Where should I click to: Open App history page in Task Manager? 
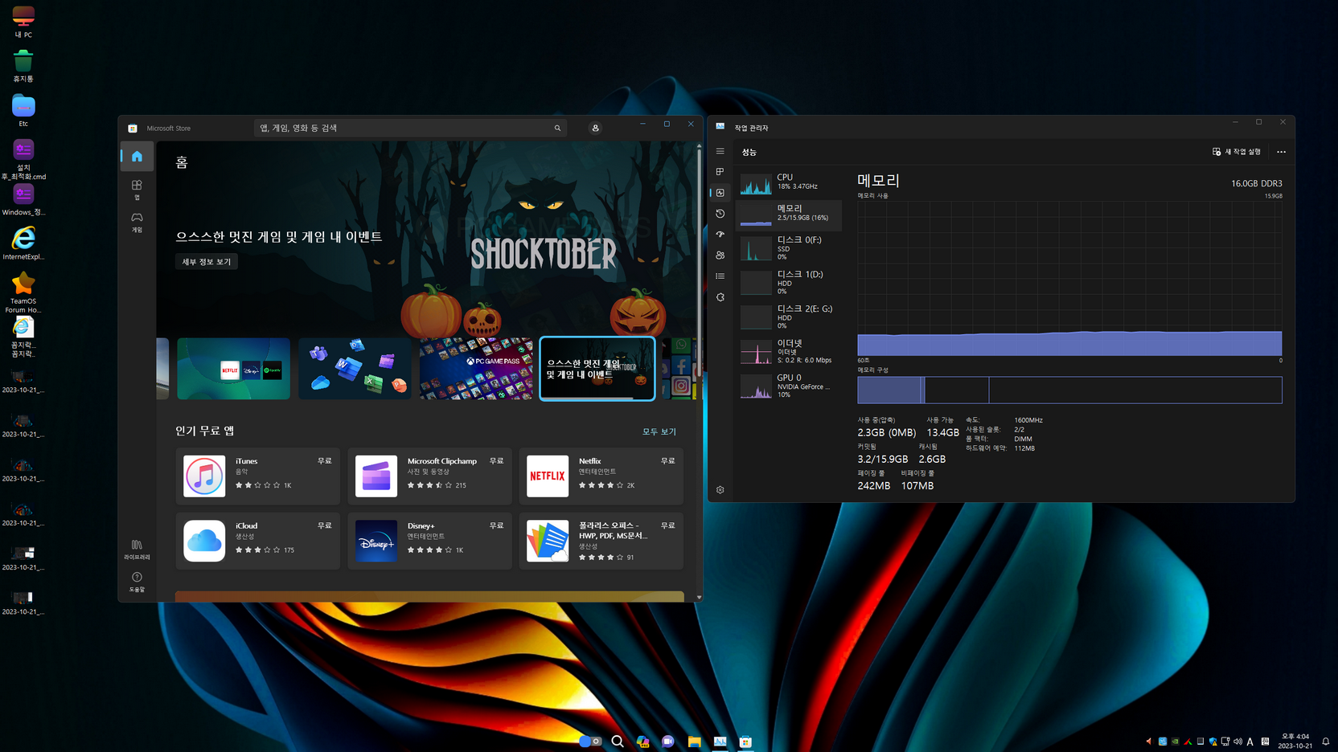coord(720,214)
